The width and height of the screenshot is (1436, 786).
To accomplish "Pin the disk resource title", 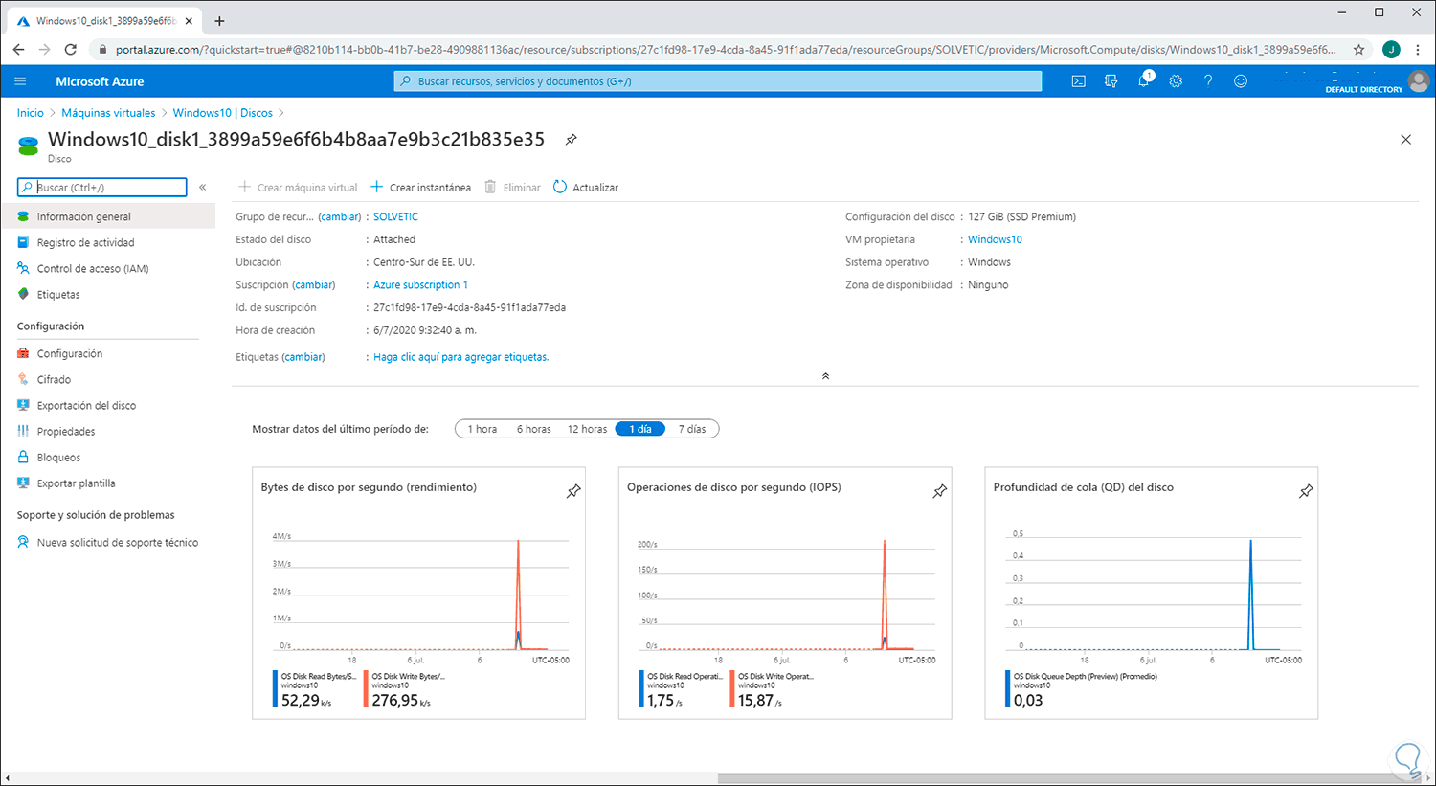I will point(571,140).
